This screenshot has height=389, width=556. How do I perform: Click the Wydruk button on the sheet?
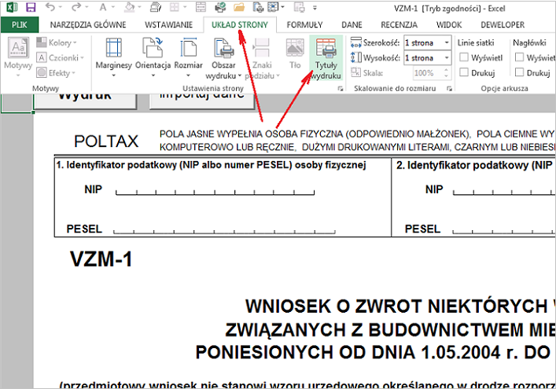coord(85,101)
